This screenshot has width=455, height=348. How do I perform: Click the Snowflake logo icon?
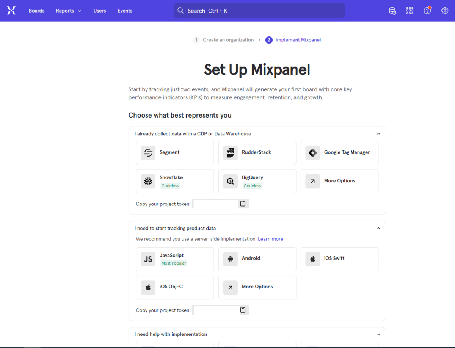(148, 181)
